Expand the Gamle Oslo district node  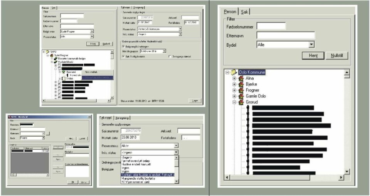[x=234, y=96]
